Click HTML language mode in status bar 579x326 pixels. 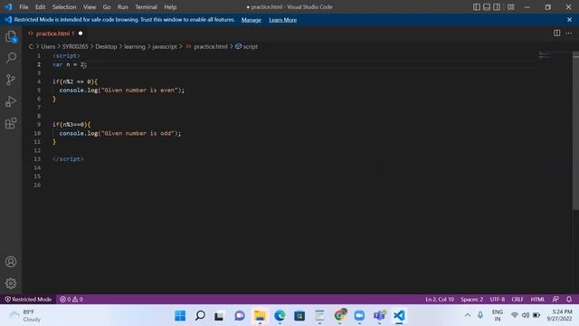(x=537, y=299)
